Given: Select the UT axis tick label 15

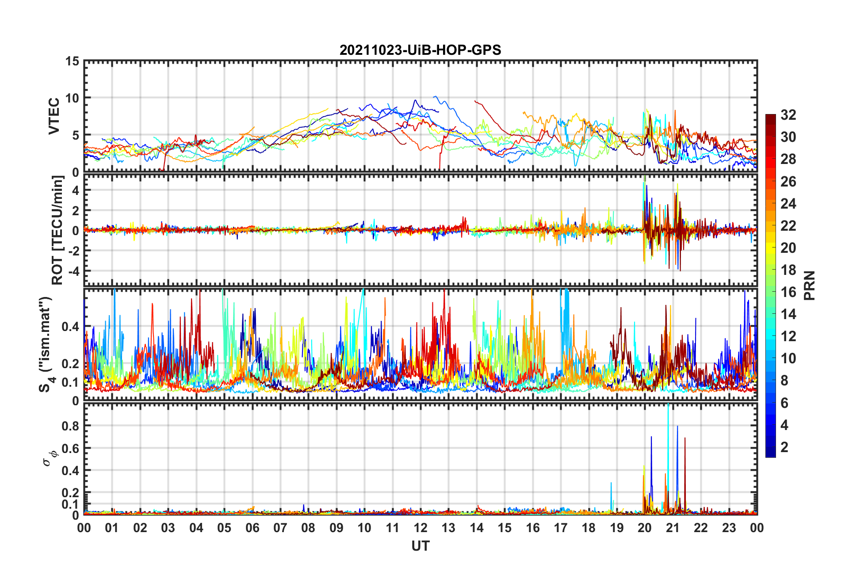Looking at the screenshot, I should click(505, 528).
